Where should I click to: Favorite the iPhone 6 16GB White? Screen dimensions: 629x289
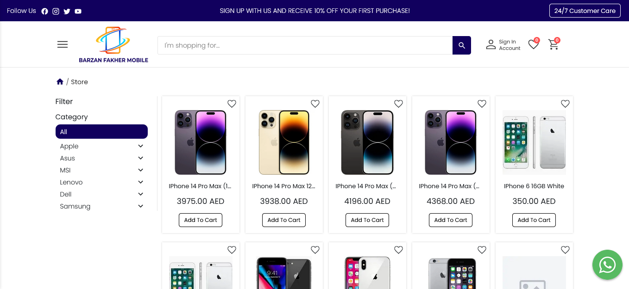click(565, 104)
